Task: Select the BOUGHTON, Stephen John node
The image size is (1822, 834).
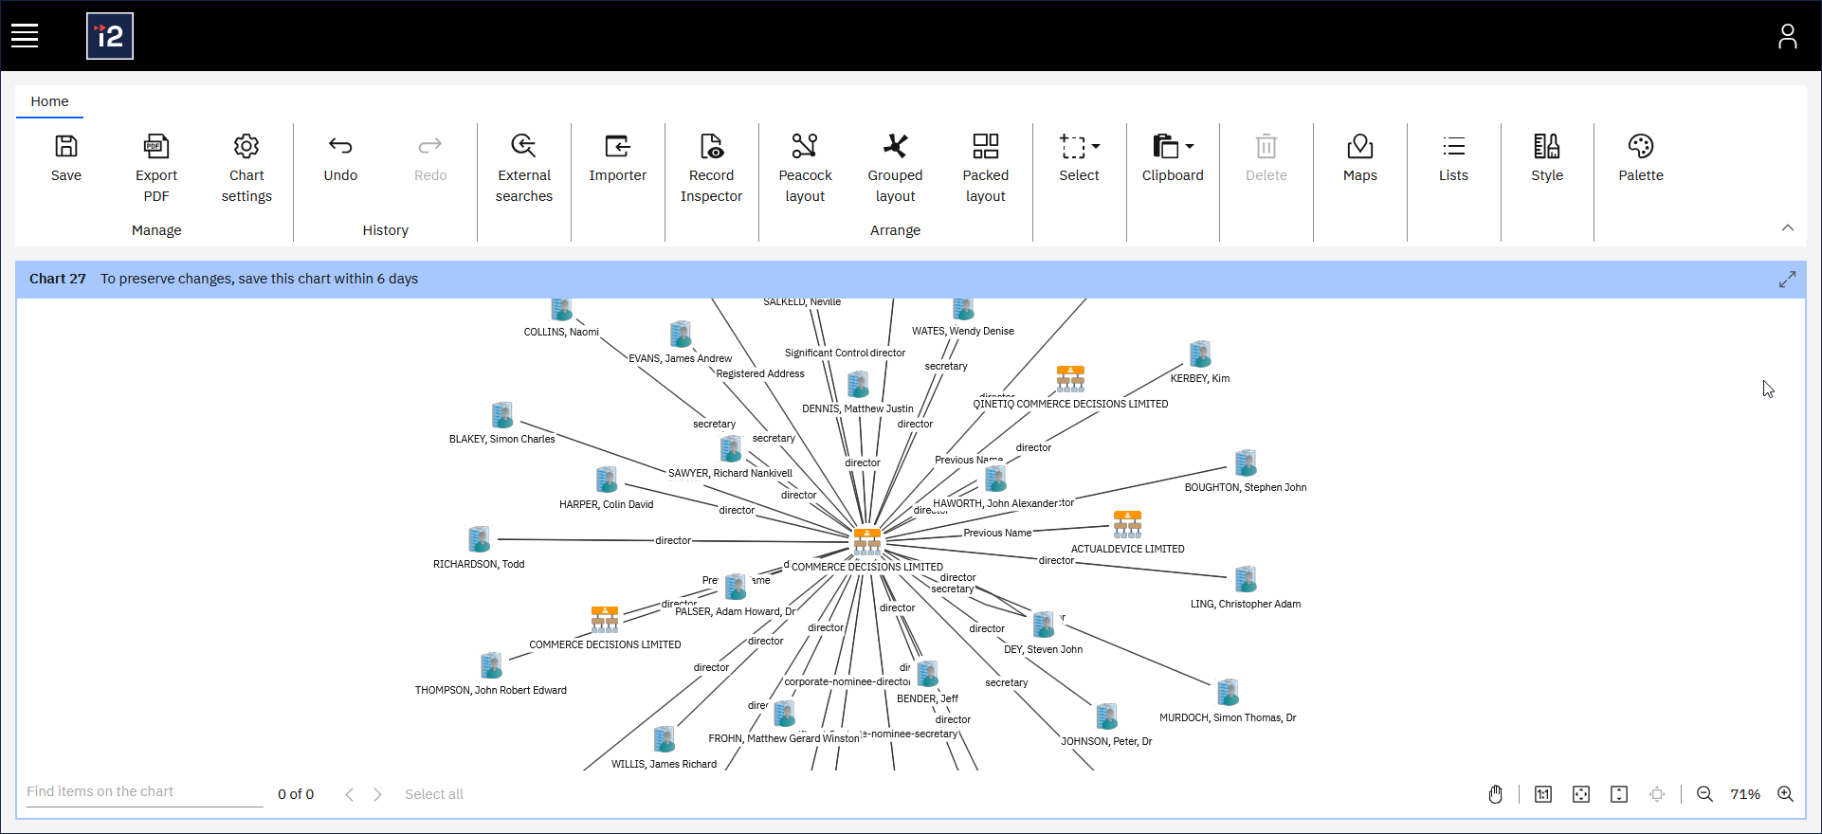Action: [1246, 463]
